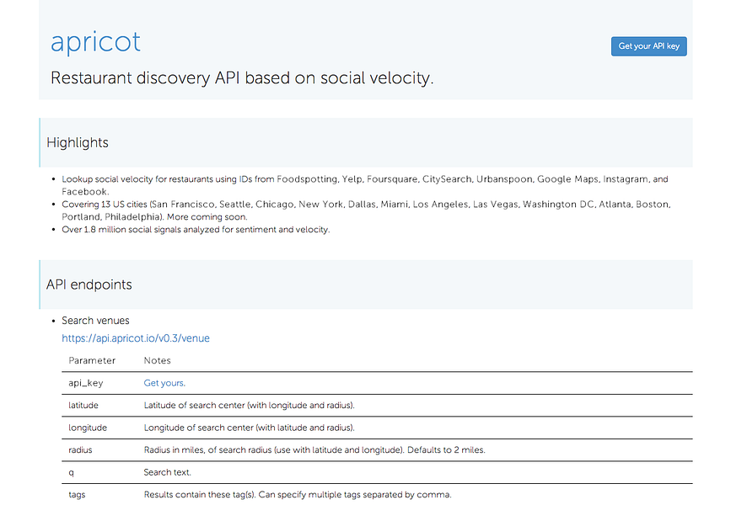Click the restaurant discovery tagline text
731x505 pixels.
click(242, 78)
